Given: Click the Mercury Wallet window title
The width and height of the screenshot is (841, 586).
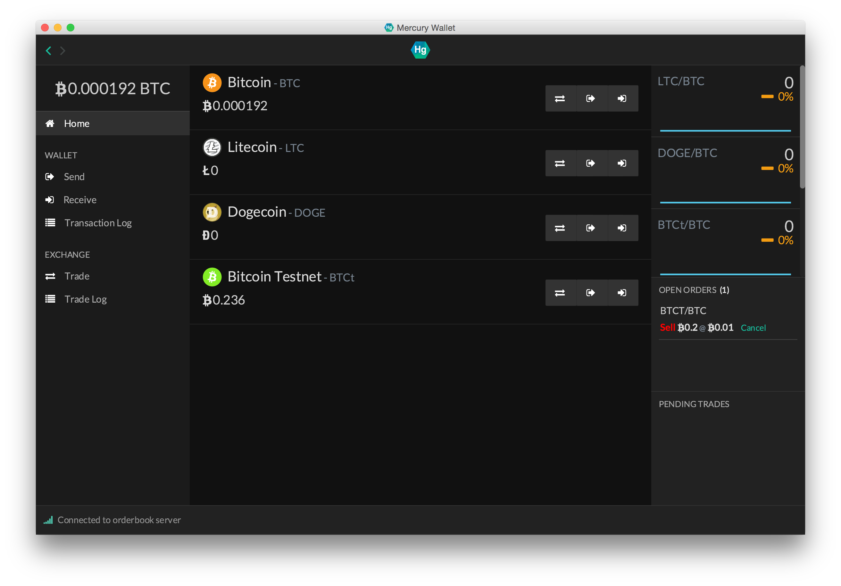Looking at the screenshot, I should 426,28.
